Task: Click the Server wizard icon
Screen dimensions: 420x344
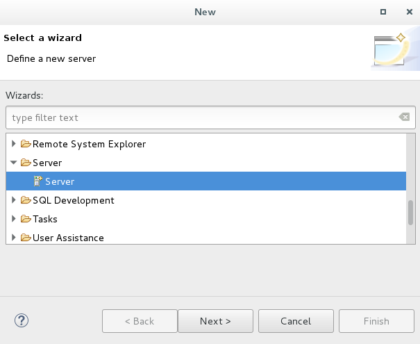Action: [x=38, y=181]
